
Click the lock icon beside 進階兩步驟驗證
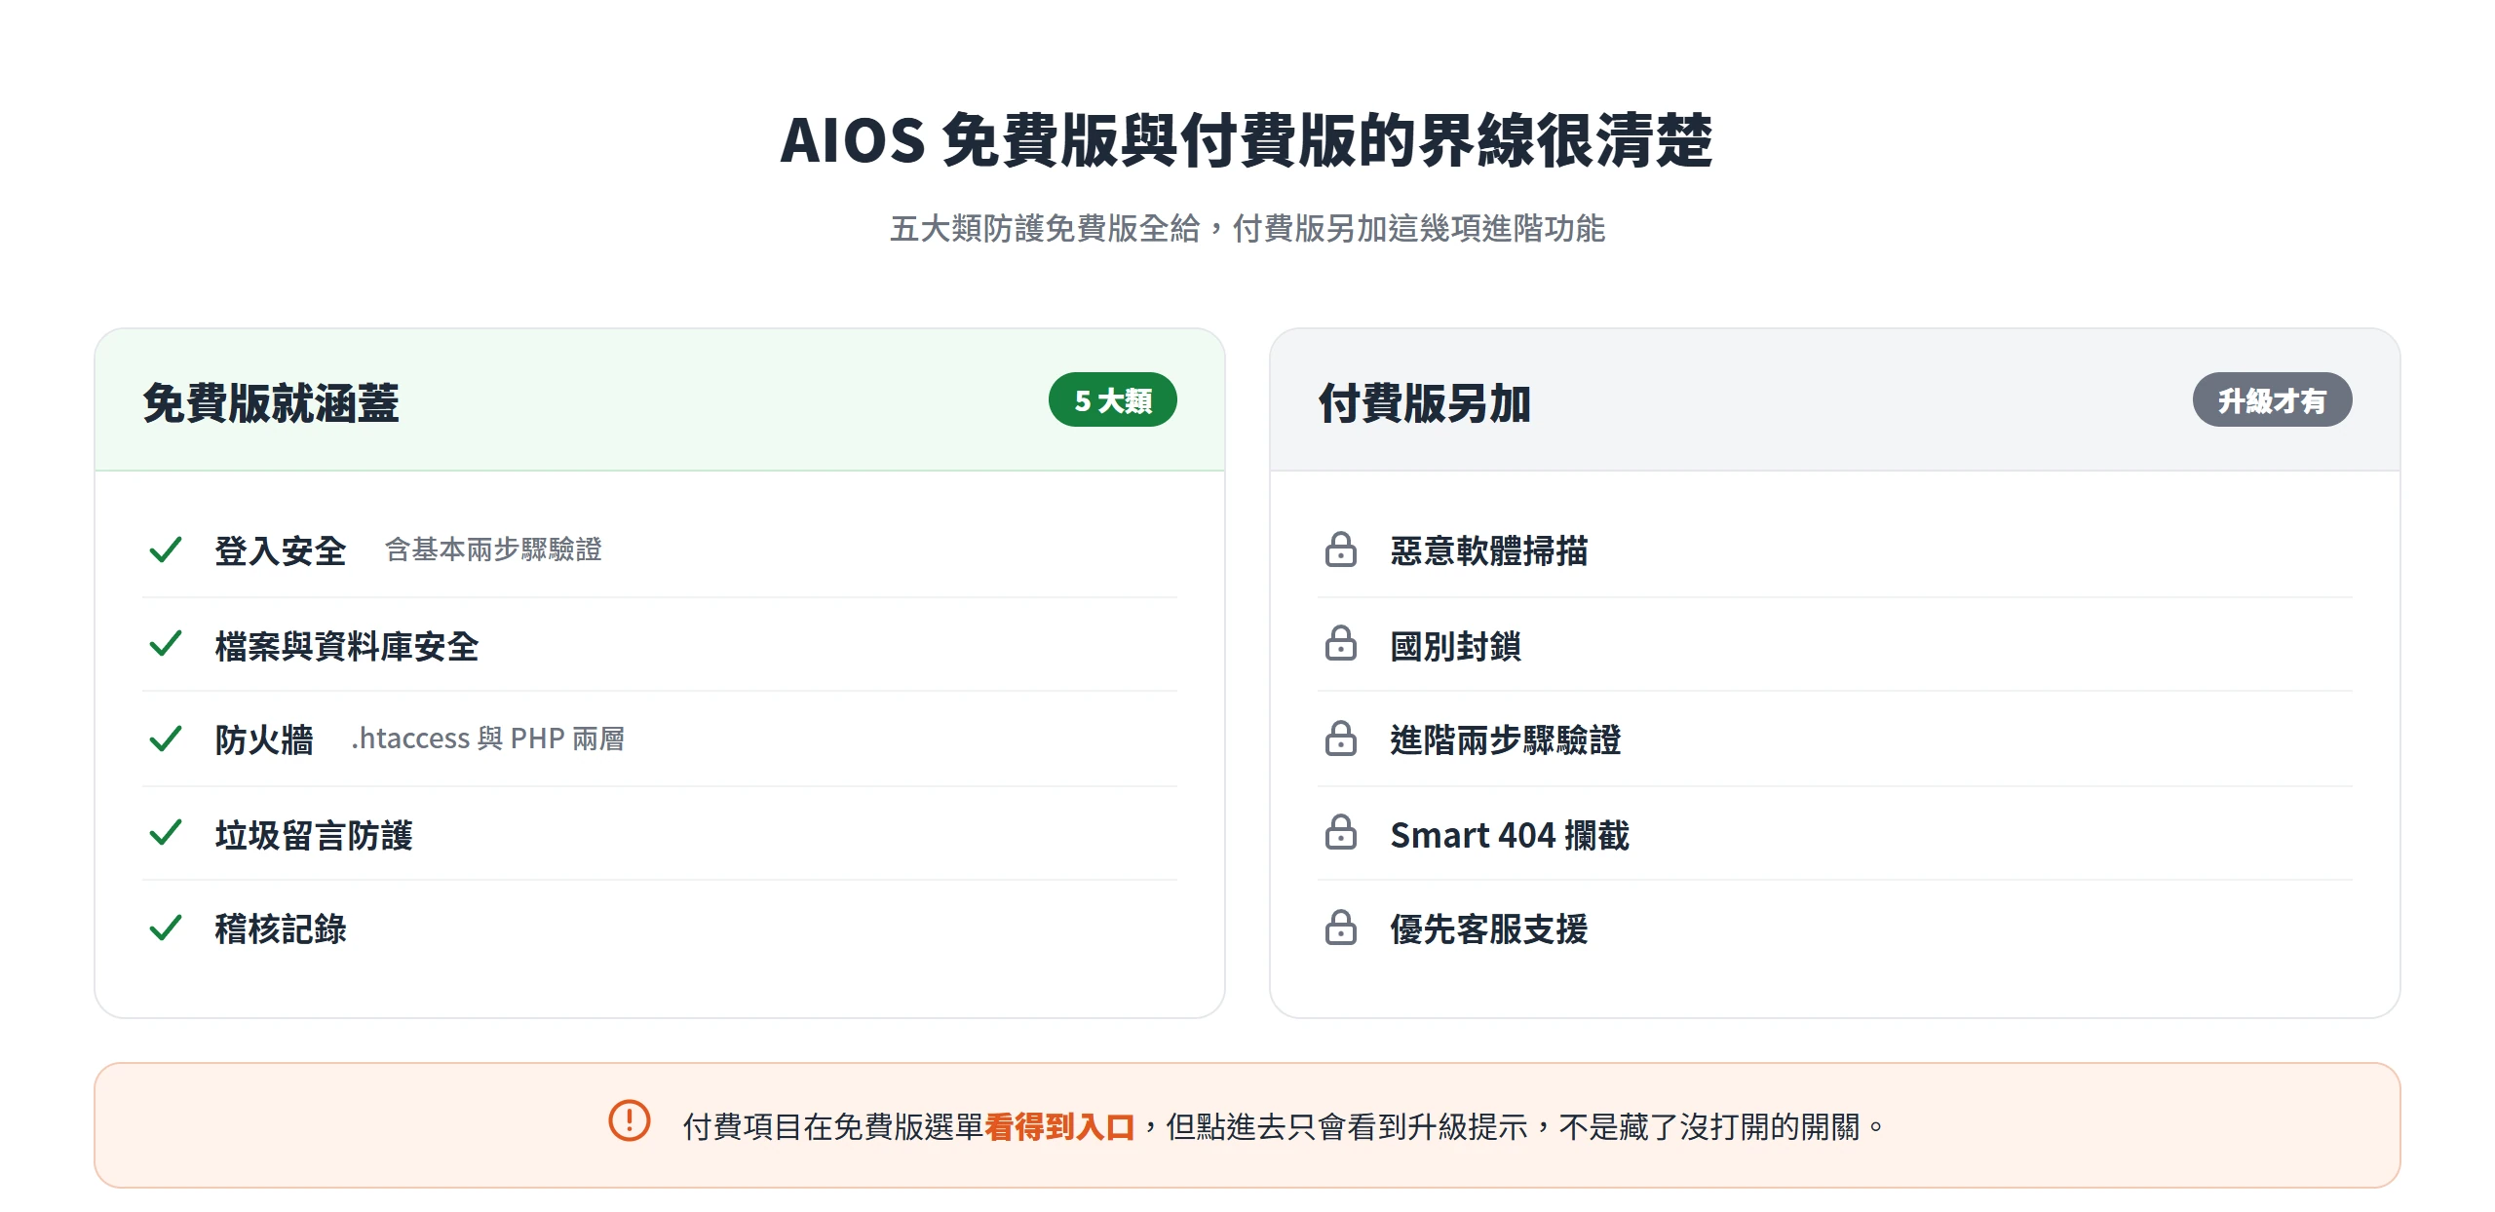pos(1341,739)
